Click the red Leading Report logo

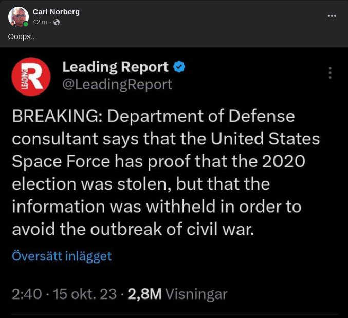point(31,77)
